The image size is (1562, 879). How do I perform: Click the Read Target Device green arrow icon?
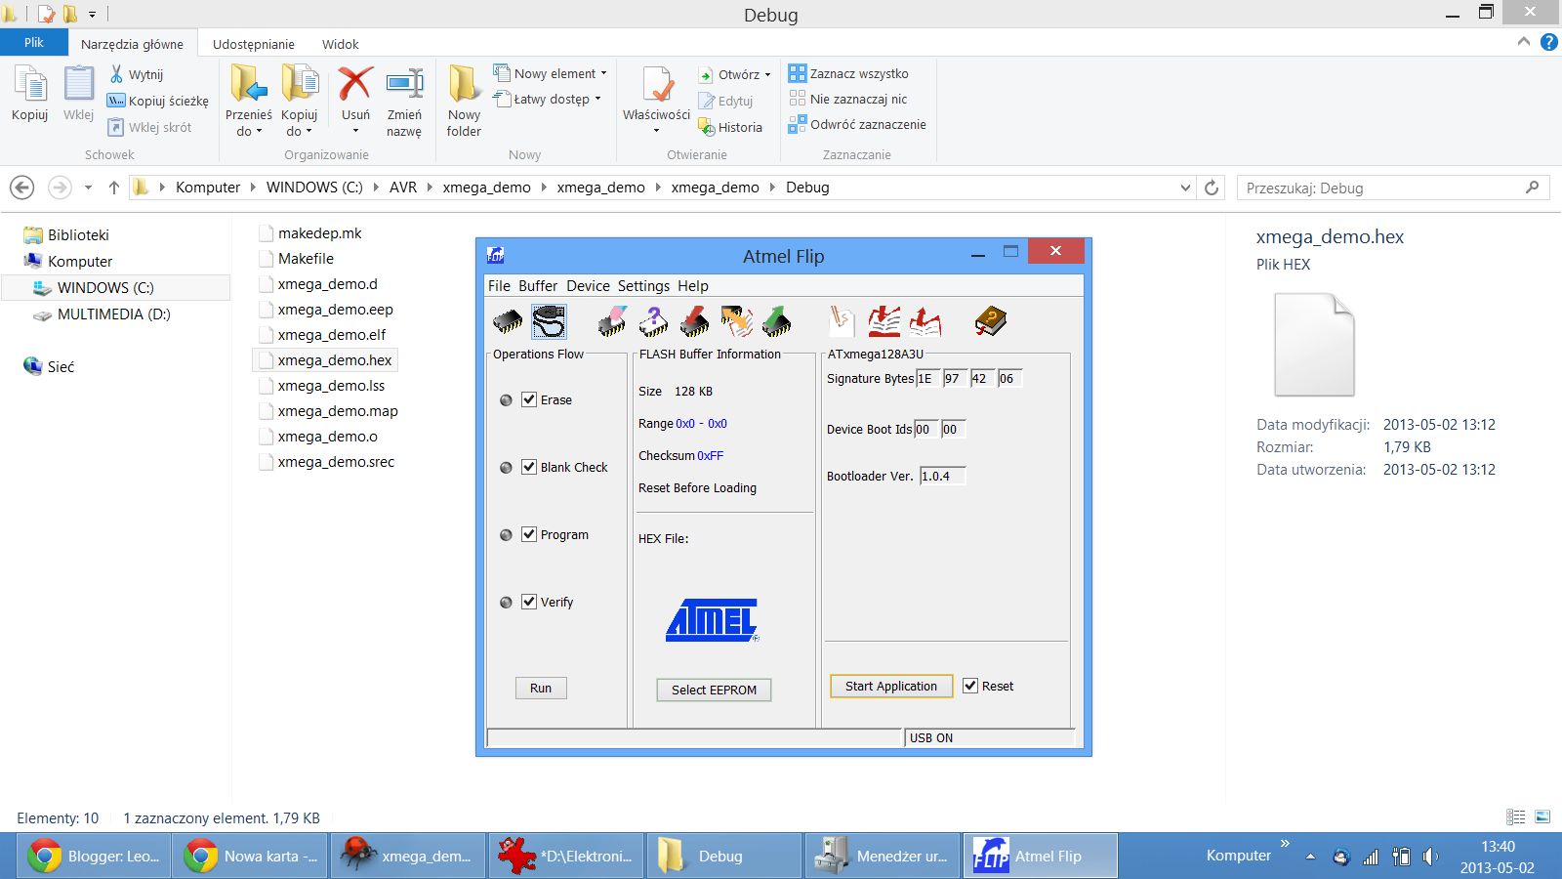pos(777,321)
